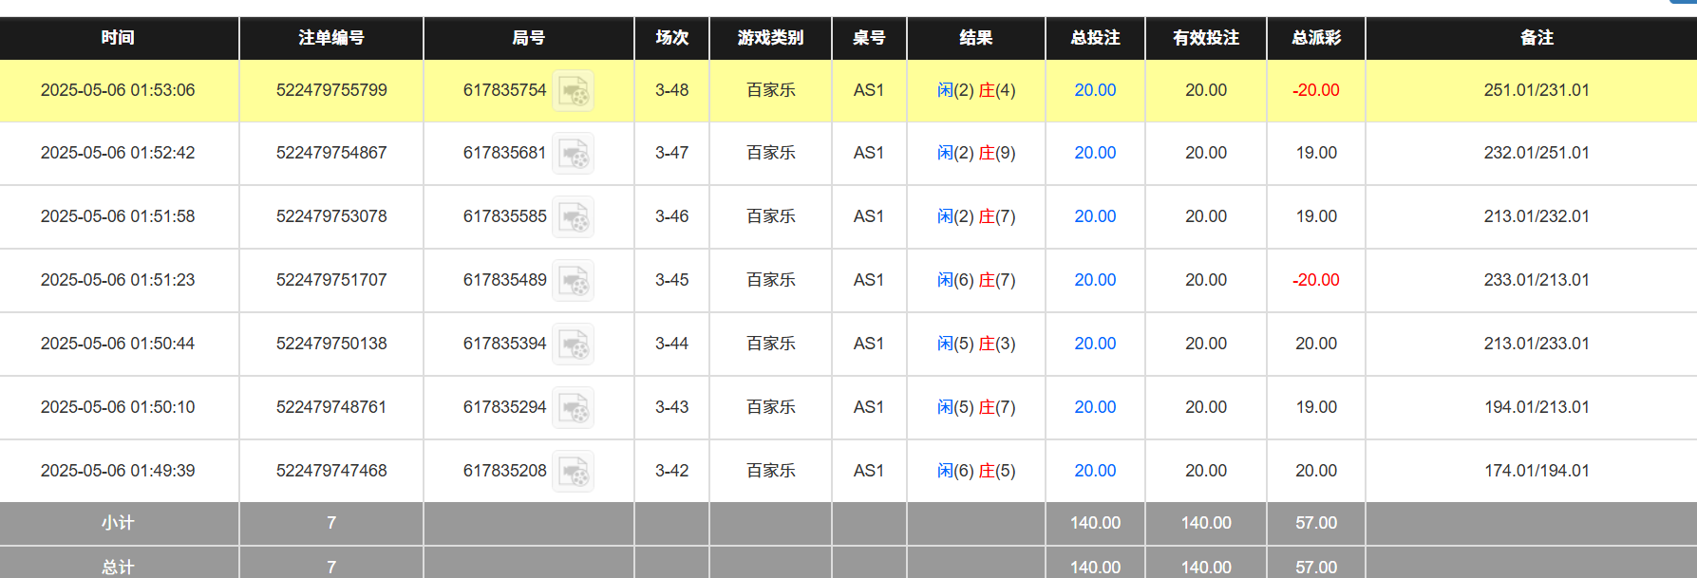The width and height of the screenshot is (1697, 578).
Task: Open the video replay for round 617835754
Action: point(574,90)
